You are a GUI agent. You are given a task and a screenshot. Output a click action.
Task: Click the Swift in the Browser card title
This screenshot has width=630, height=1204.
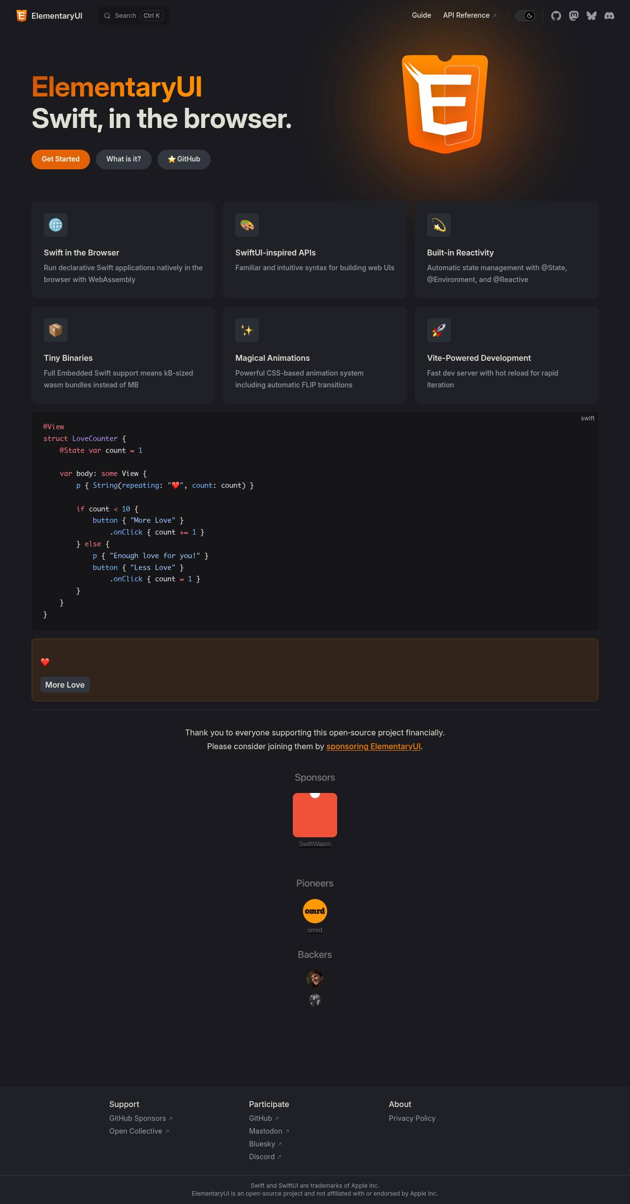[81, 253]
